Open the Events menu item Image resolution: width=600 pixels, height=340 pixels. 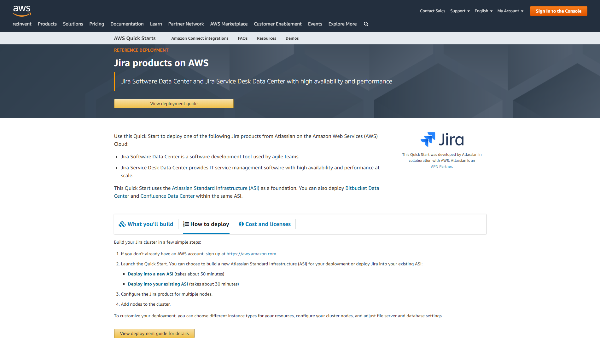point(315,24)
